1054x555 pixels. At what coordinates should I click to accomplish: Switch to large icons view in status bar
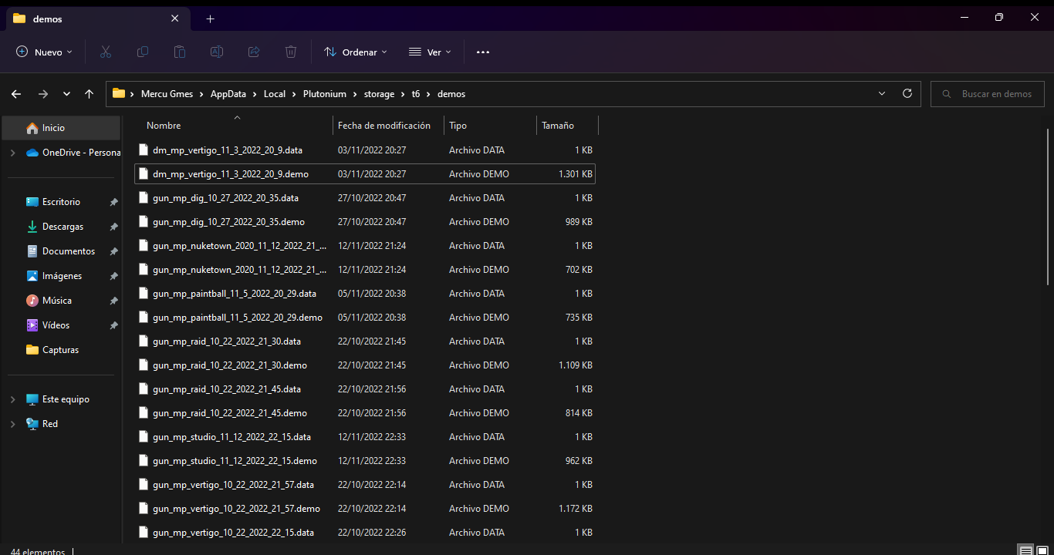click(1041, 550)
